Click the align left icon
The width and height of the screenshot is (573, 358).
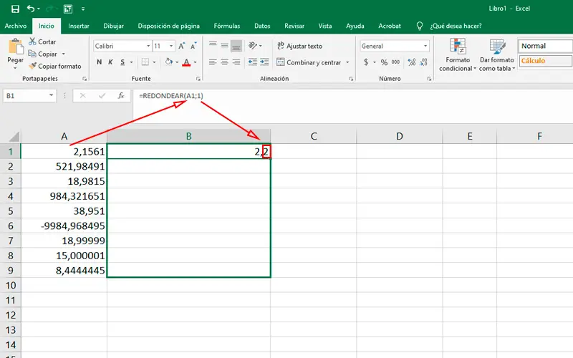coord(213,62)
